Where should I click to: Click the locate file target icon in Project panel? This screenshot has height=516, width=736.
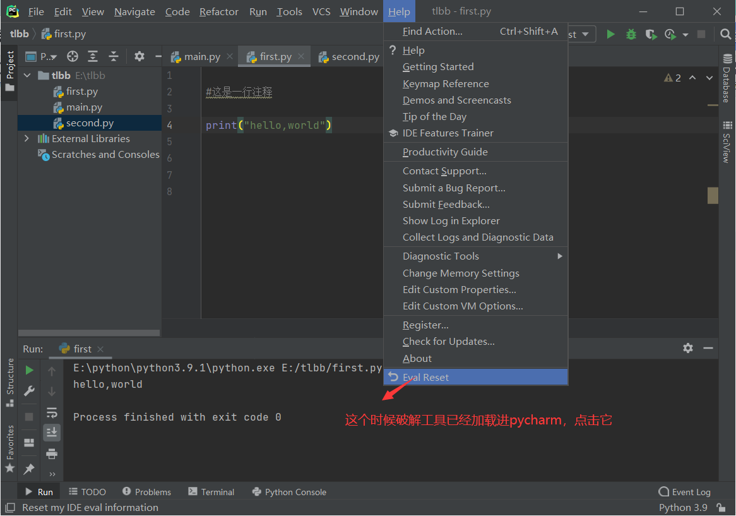point(73,57)
